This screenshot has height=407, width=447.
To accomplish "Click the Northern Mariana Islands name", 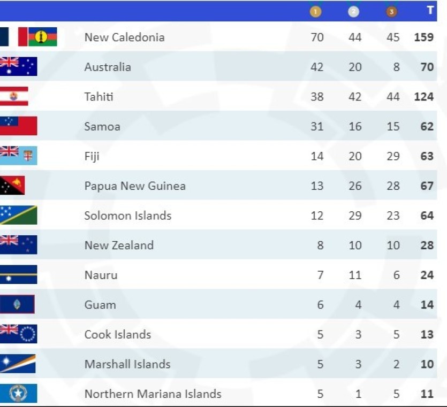I will click(153, 394).
